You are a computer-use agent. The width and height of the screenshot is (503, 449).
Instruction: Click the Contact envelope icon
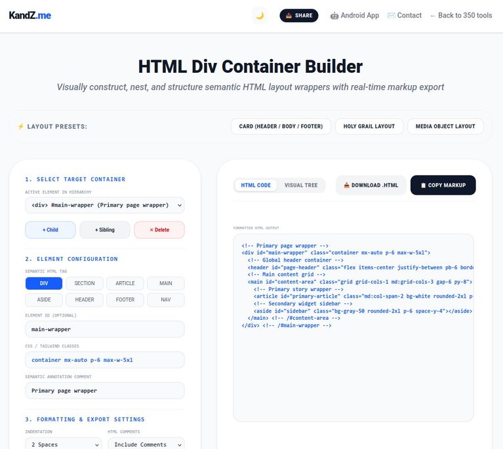(392, 15)
